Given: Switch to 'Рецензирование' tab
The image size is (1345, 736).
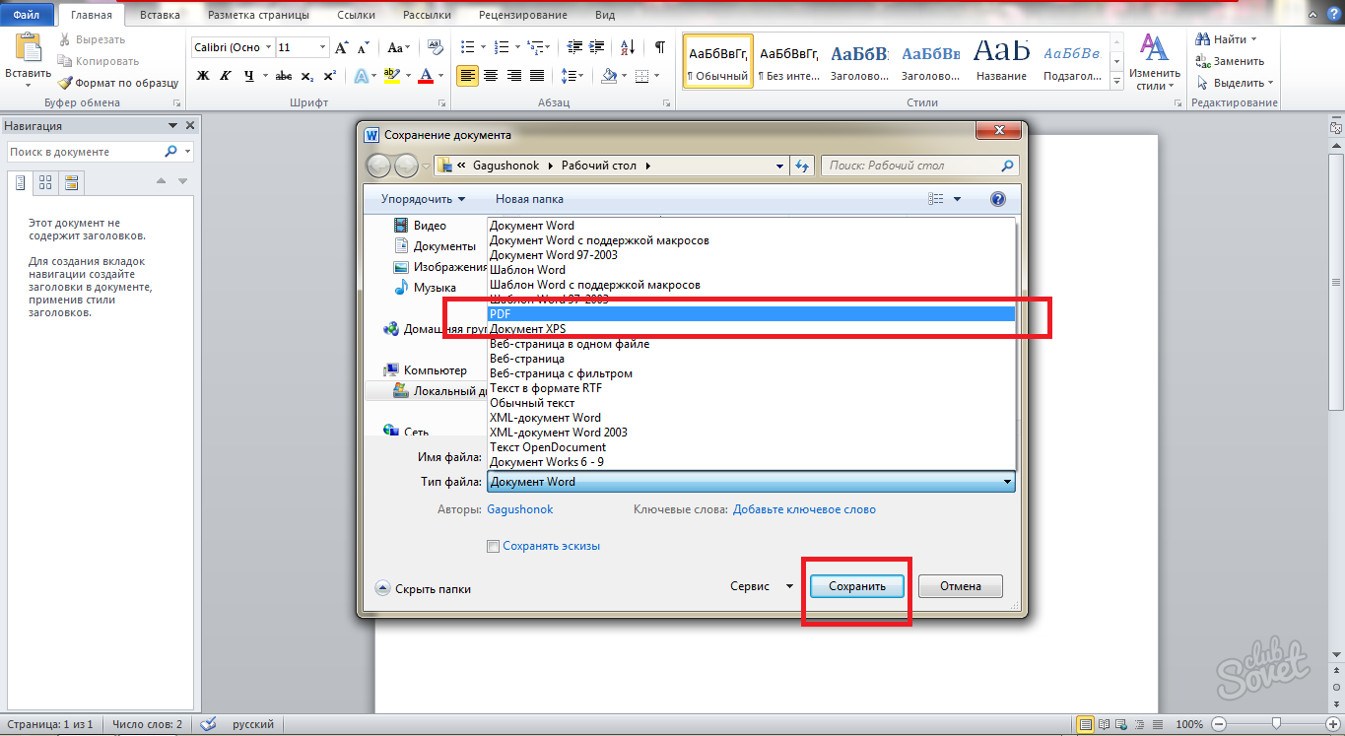Looking at the screenshot, I should [523, 15].
